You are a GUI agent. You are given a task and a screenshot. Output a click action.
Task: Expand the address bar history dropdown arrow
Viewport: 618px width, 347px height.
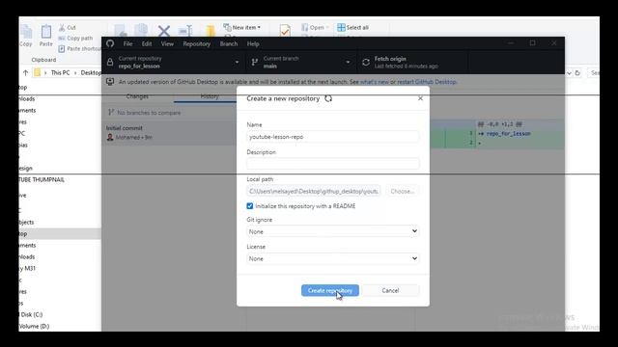pyautogui.click(x=569, y=73)
